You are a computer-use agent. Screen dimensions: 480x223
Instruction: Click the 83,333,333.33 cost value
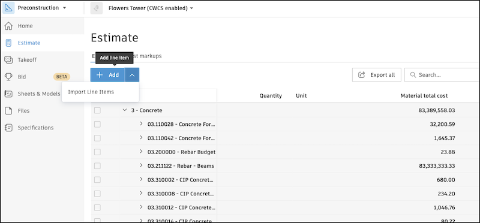(x=437, y=166)
